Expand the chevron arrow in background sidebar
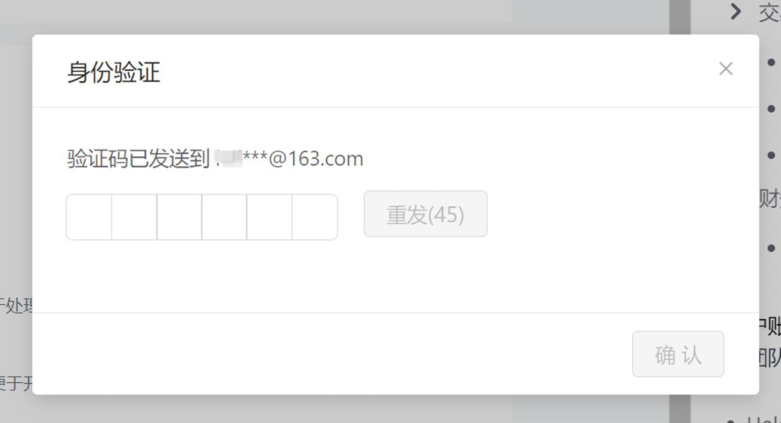The width and height of the screenshot is (781, 423). point(736,11)
